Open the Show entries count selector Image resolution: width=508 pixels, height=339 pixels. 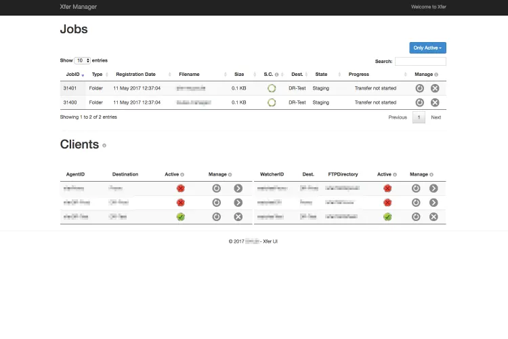82,60
